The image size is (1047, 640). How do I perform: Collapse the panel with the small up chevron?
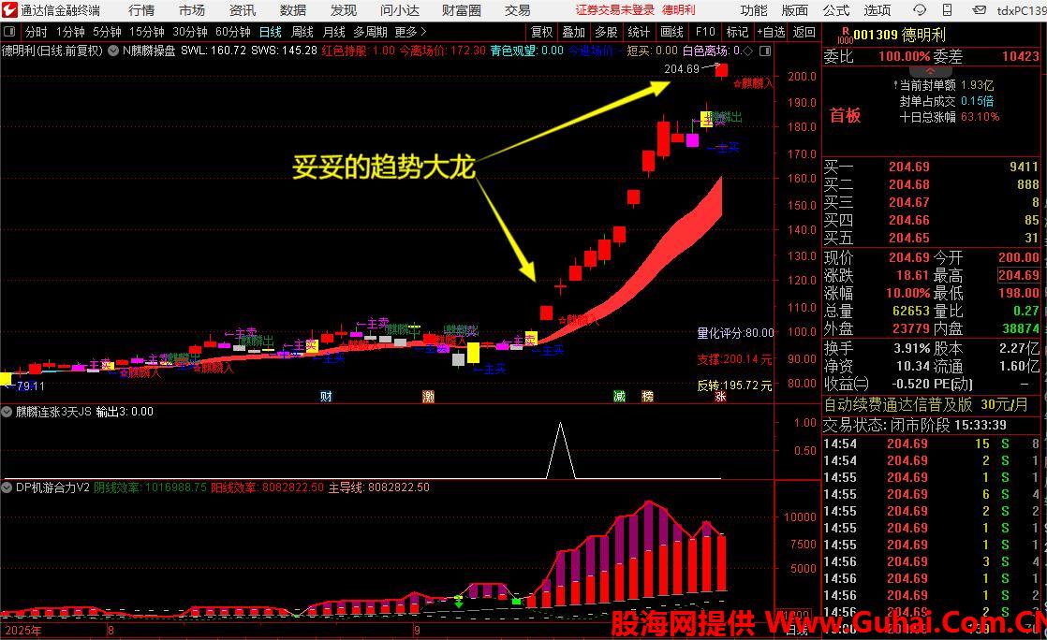pos(930,71)
